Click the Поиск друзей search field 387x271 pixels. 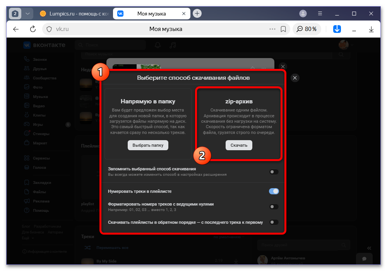pyautogui.click(x=304, y=245)
